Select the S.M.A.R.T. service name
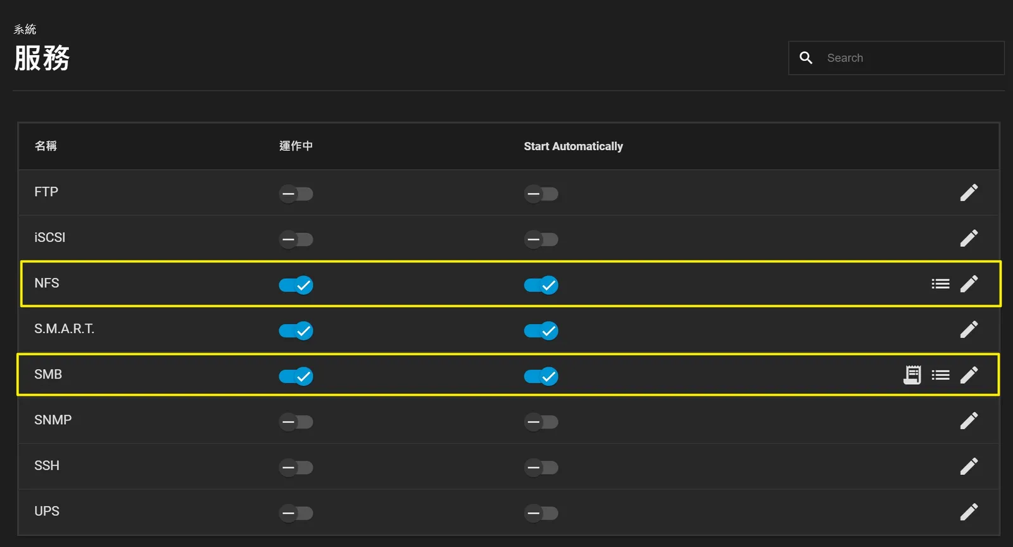This screenshot has height=547, width=1013. pos(64,329)
